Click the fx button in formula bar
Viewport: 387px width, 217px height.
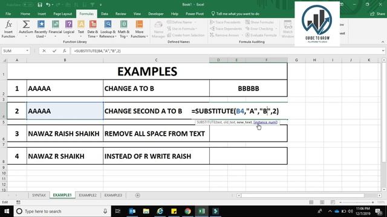pyautogui.click(x=65, y=51)
